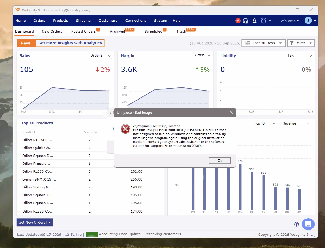The image size is (325, 248).
Task: Click the Webgility logo in title bar
Action: click(18, 10)
